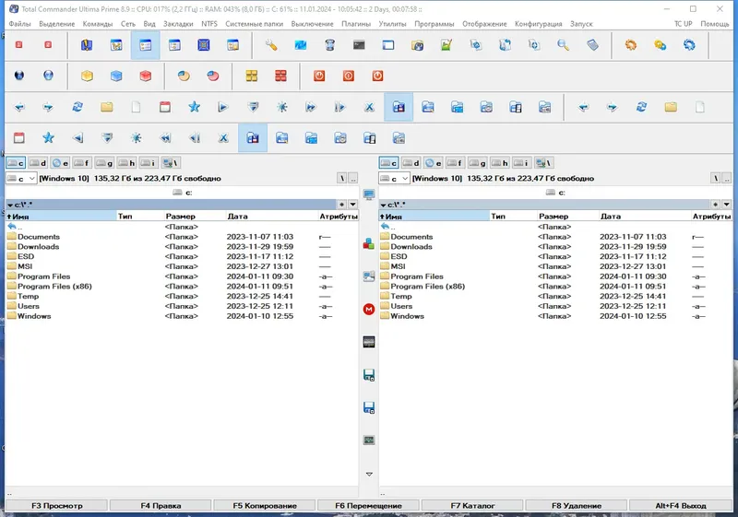Click the blue cube icon
This screenshot has width=738, height=517.
pyautogui.click(x=116, y=76)
